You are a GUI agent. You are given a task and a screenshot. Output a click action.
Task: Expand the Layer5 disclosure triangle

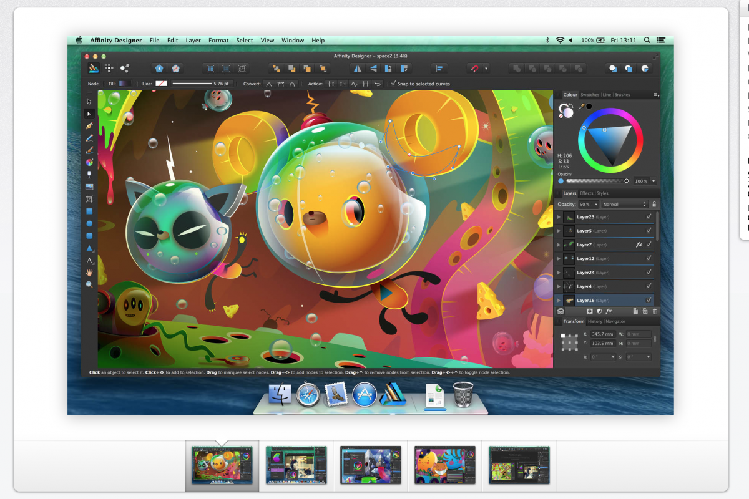(x=559, y=231)
